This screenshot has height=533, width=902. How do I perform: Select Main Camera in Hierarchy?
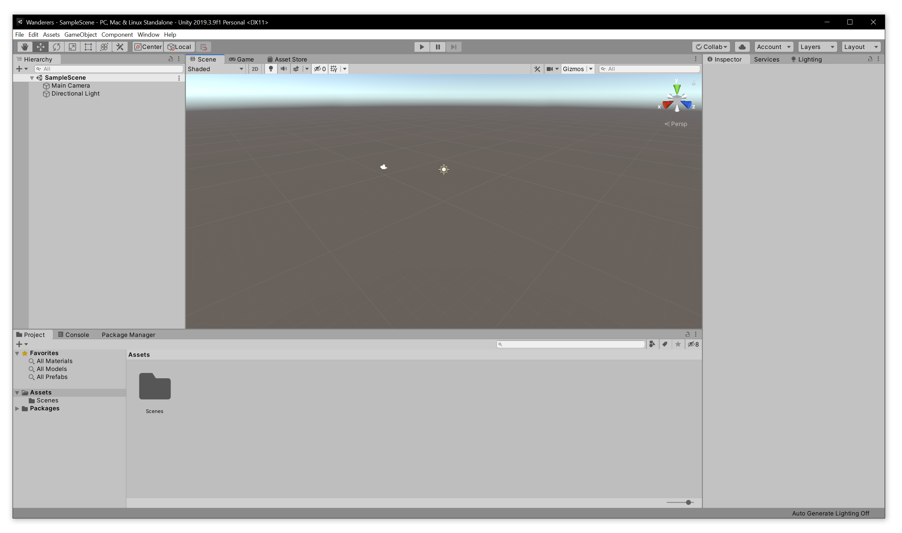pyautogui.click(x=71, y=86)
